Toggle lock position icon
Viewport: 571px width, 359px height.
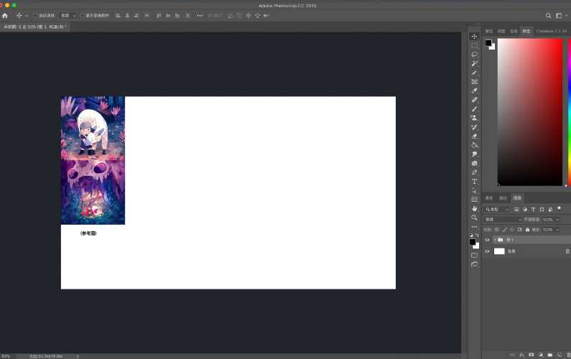point(512,230)
